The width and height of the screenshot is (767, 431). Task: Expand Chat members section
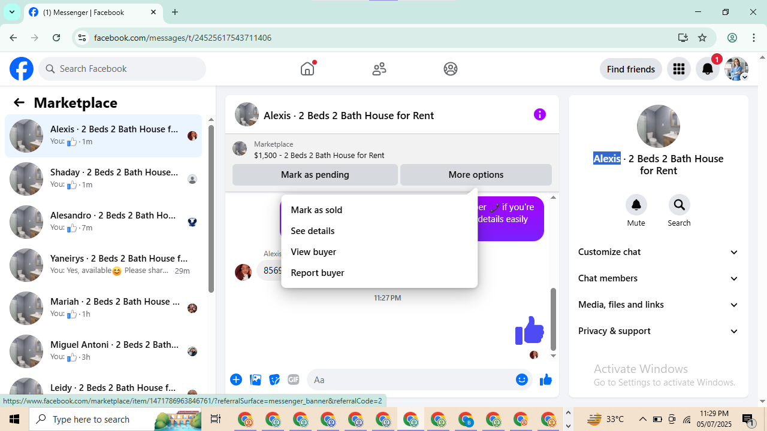(x=659, y=278)
